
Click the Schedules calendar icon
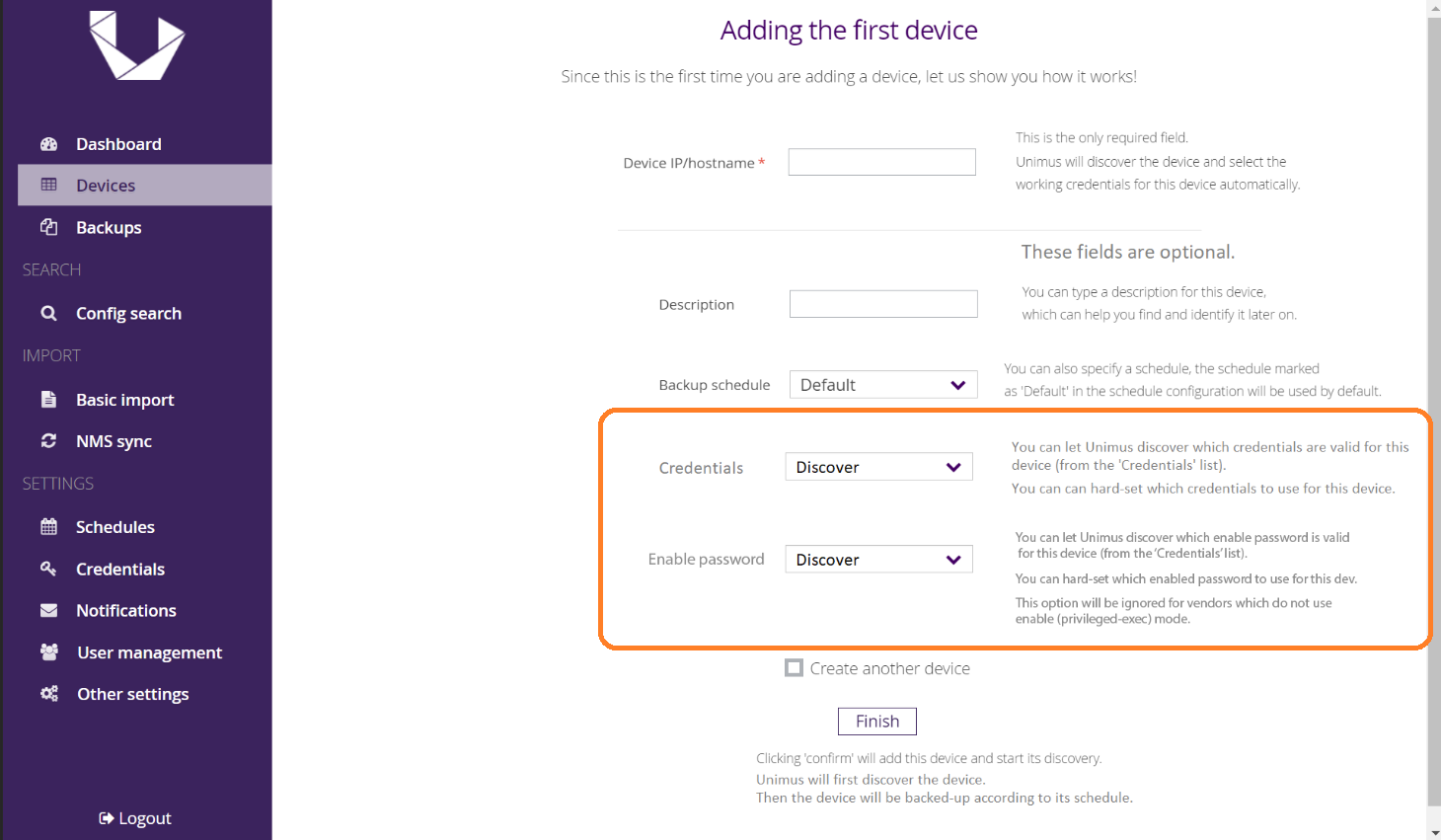tap(48, 526)
